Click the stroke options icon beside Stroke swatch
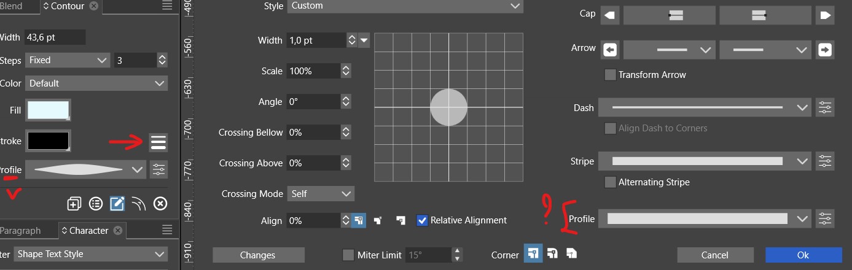Viewport: 852px width, 270px height. [x=158, y=142]
